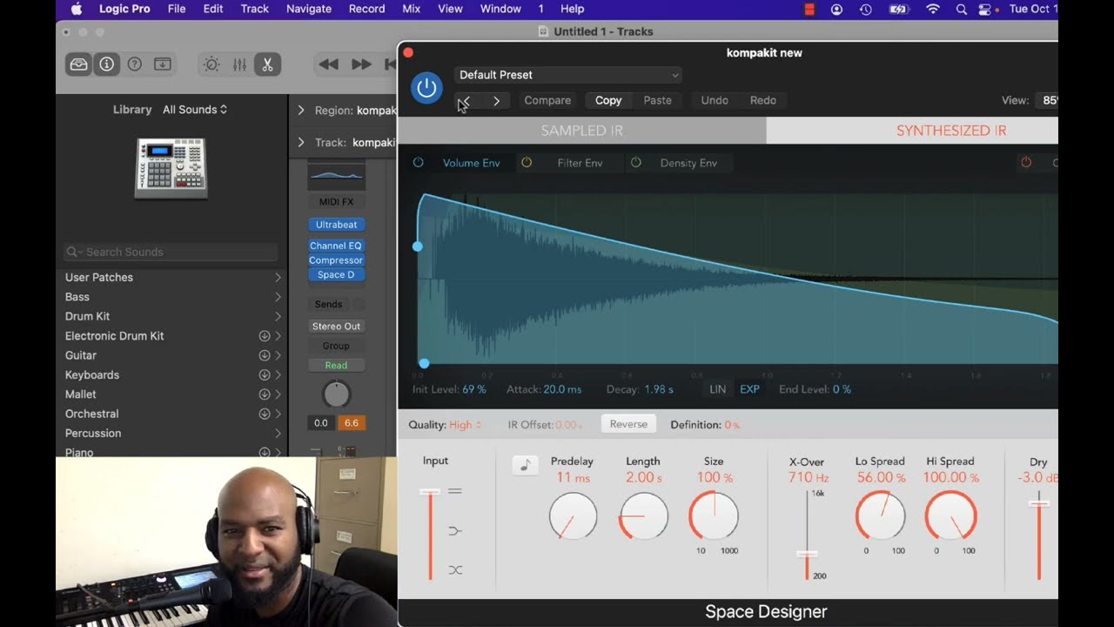Expand the Region inspector disclosure arrow
Viewport: 1114px width, 627px height.
(301, 111)
